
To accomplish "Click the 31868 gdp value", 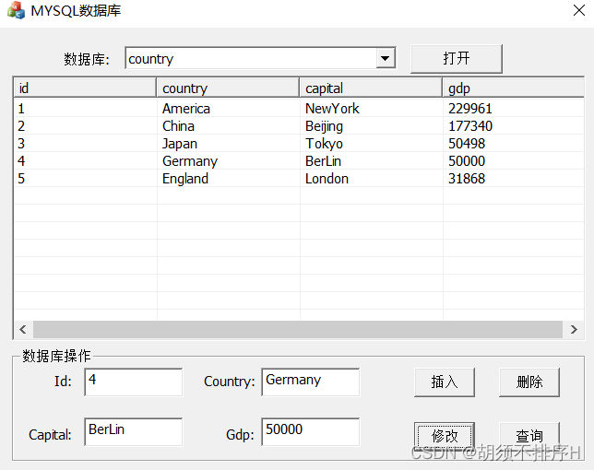I will click(467, 178).
